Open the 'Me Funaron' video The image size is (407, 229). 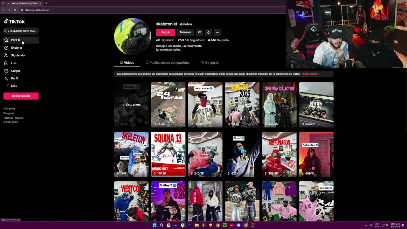279,154
